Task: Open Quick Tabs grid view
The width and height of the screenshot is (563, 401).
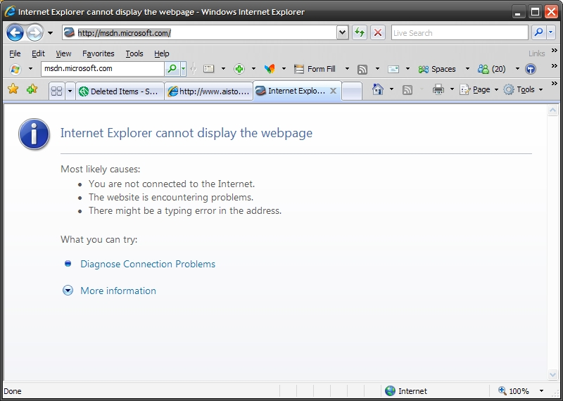Action: coord(57,91)
